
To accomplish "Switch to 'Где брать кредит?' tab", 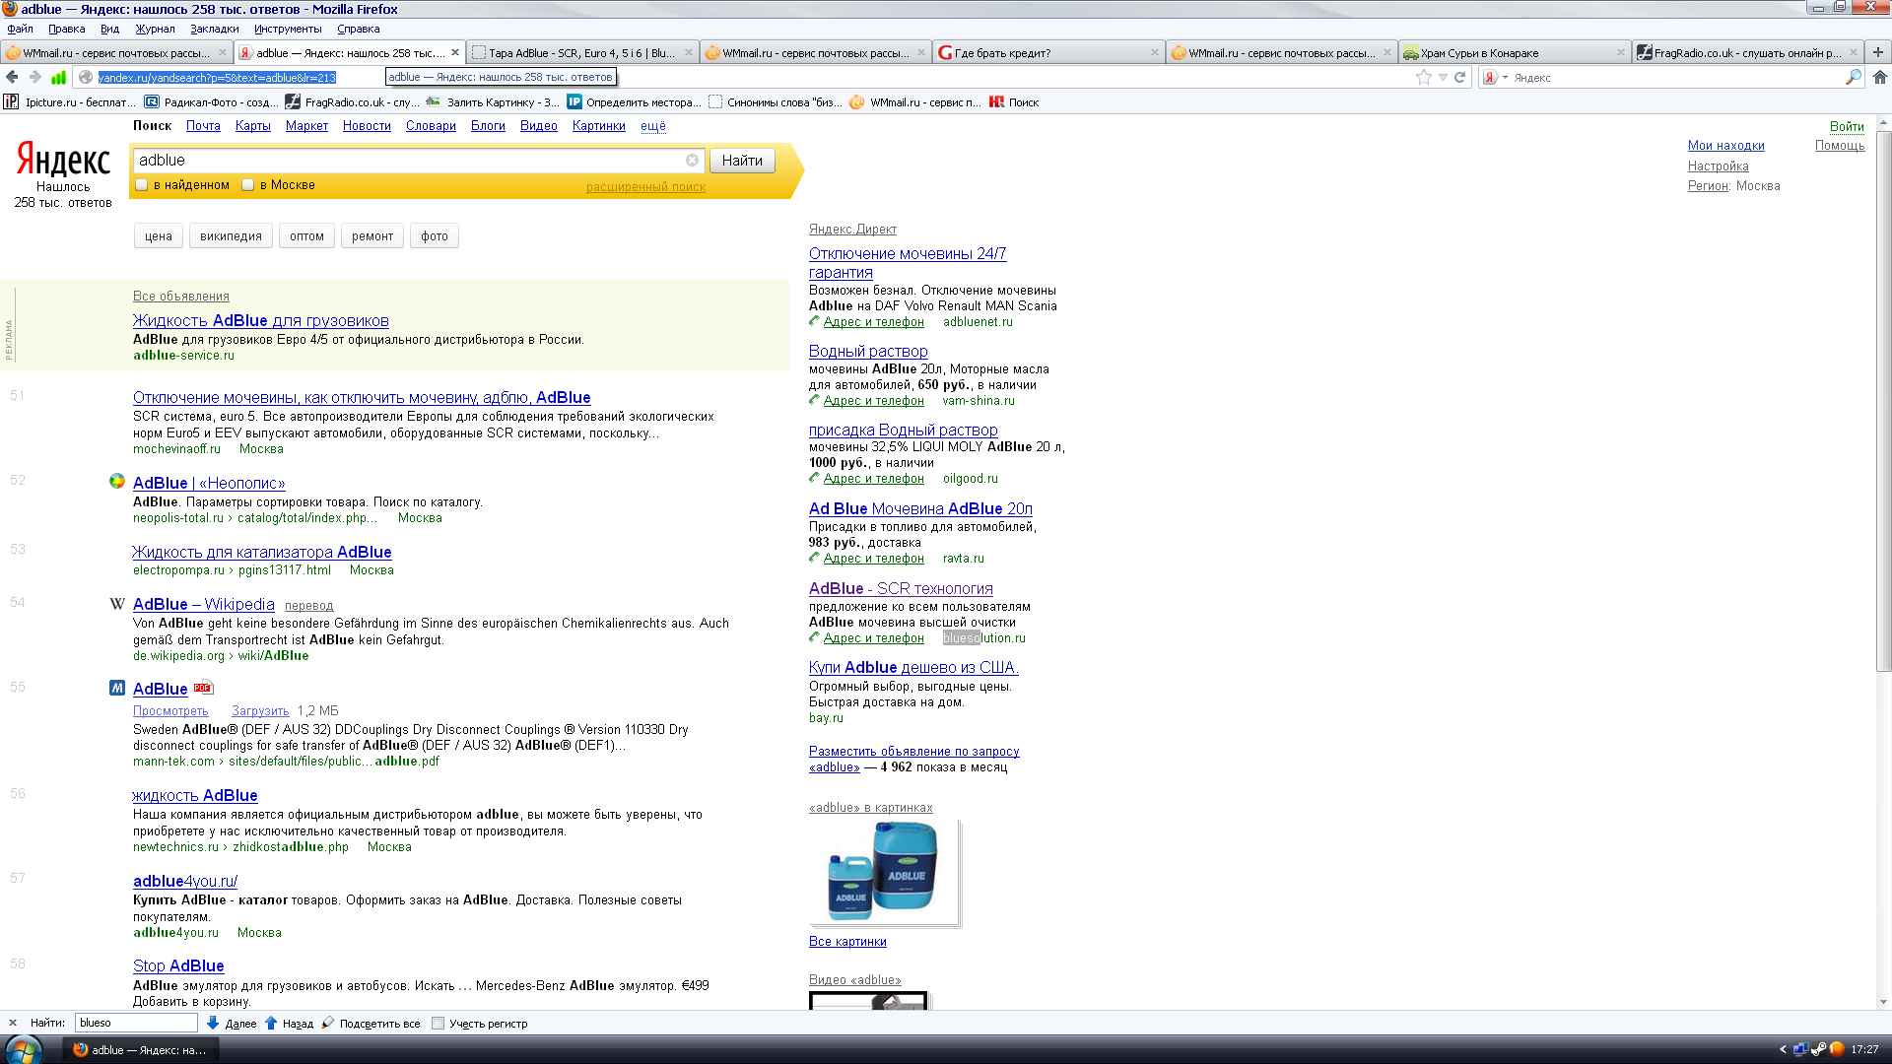I will [1047, 53].
